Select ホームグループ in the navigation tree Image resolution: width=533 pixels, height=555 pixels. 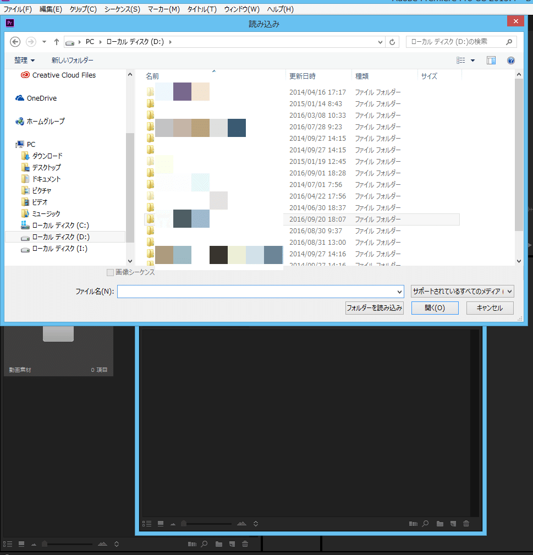coord(40,122)
